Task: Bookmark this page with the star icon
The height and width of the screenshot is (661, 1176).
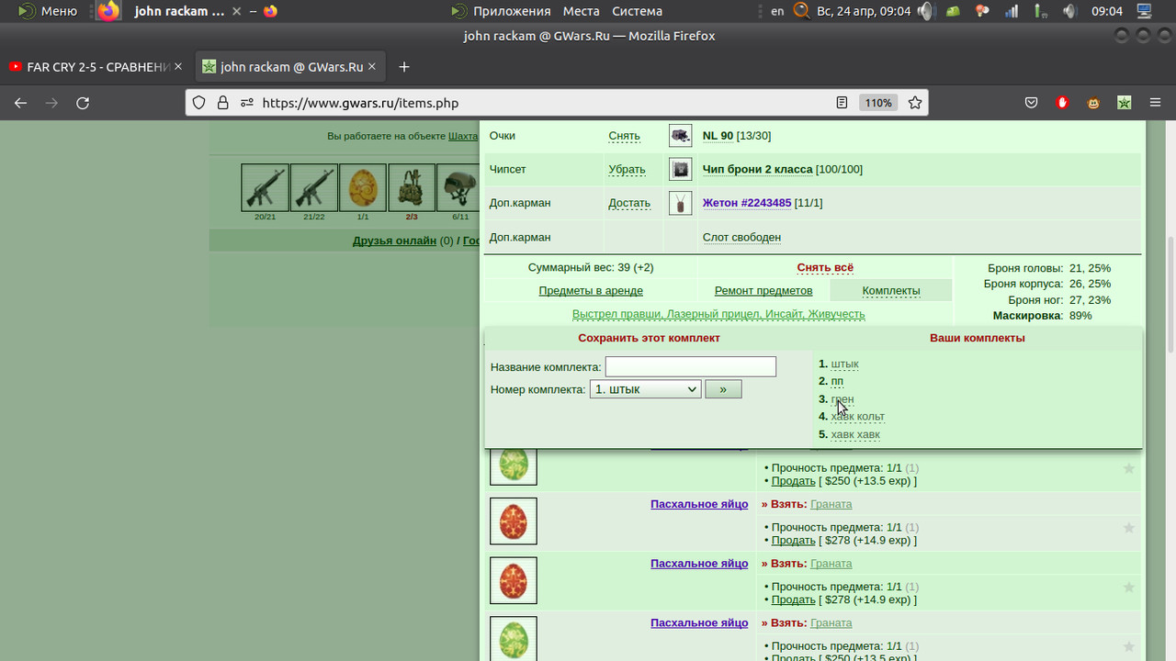Action: (915, 103)
